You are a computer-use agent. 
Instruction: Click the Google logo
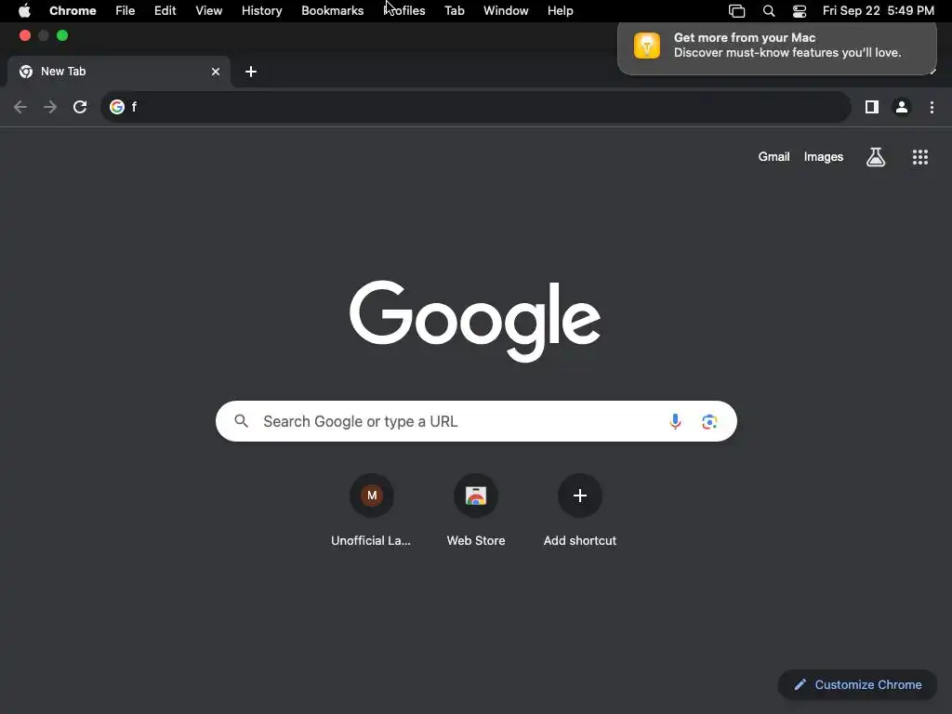pos(475,321)
